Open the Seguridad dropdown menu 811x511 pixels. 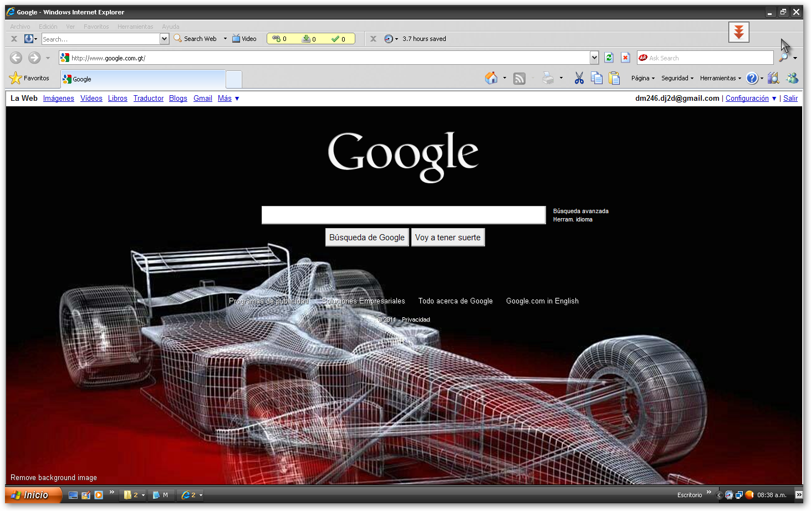677,78
